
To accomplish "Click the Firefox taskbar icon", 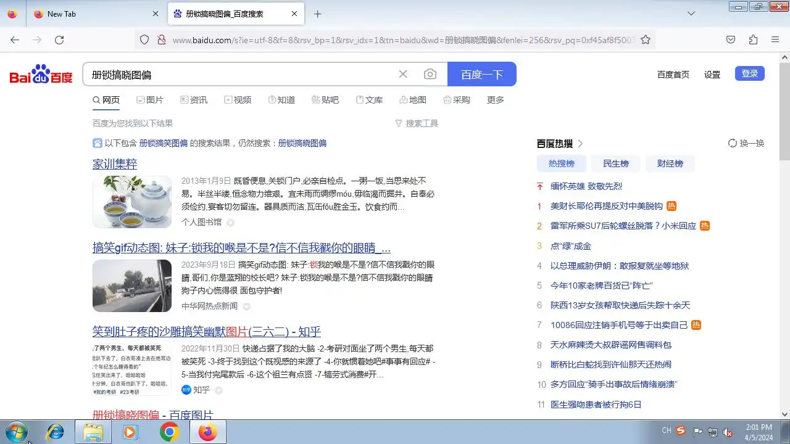I will pyautogui.click(x=208, y=432).
